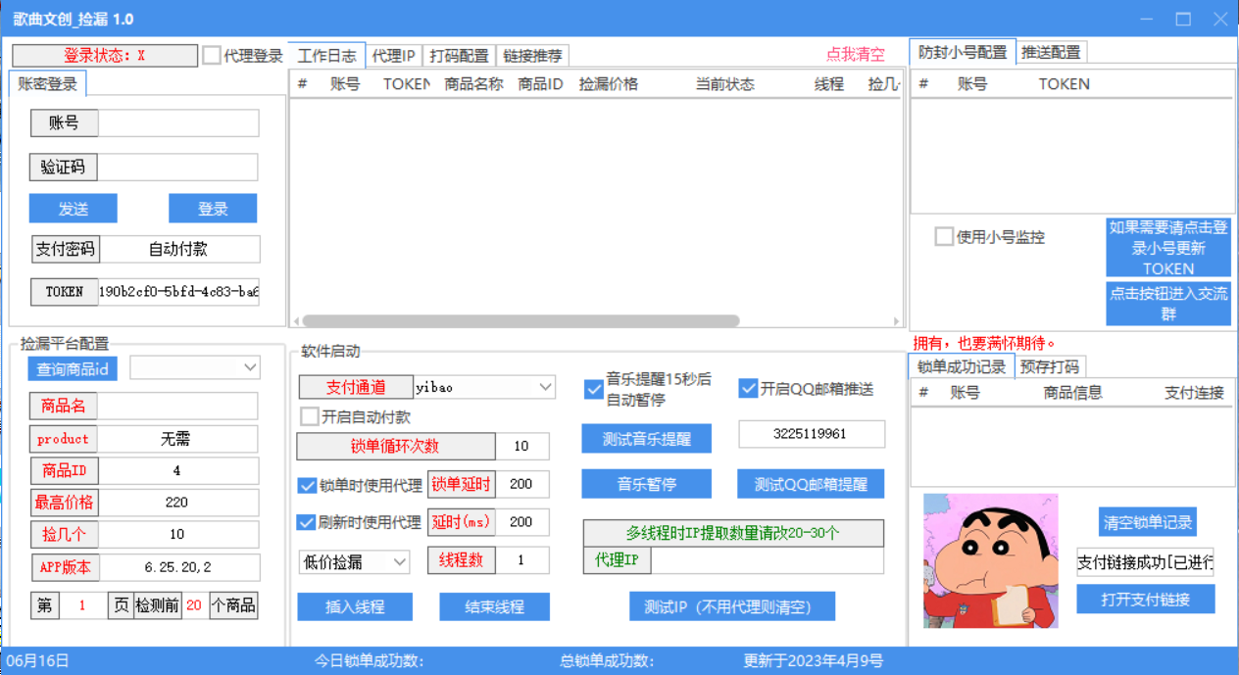Uncheck 开启QQ邮箱推送 option
1239x675 pixels.
[748, 388]
